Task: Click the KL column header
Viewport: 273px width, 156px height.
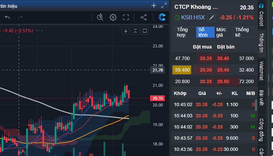Action: pos(235,93)
